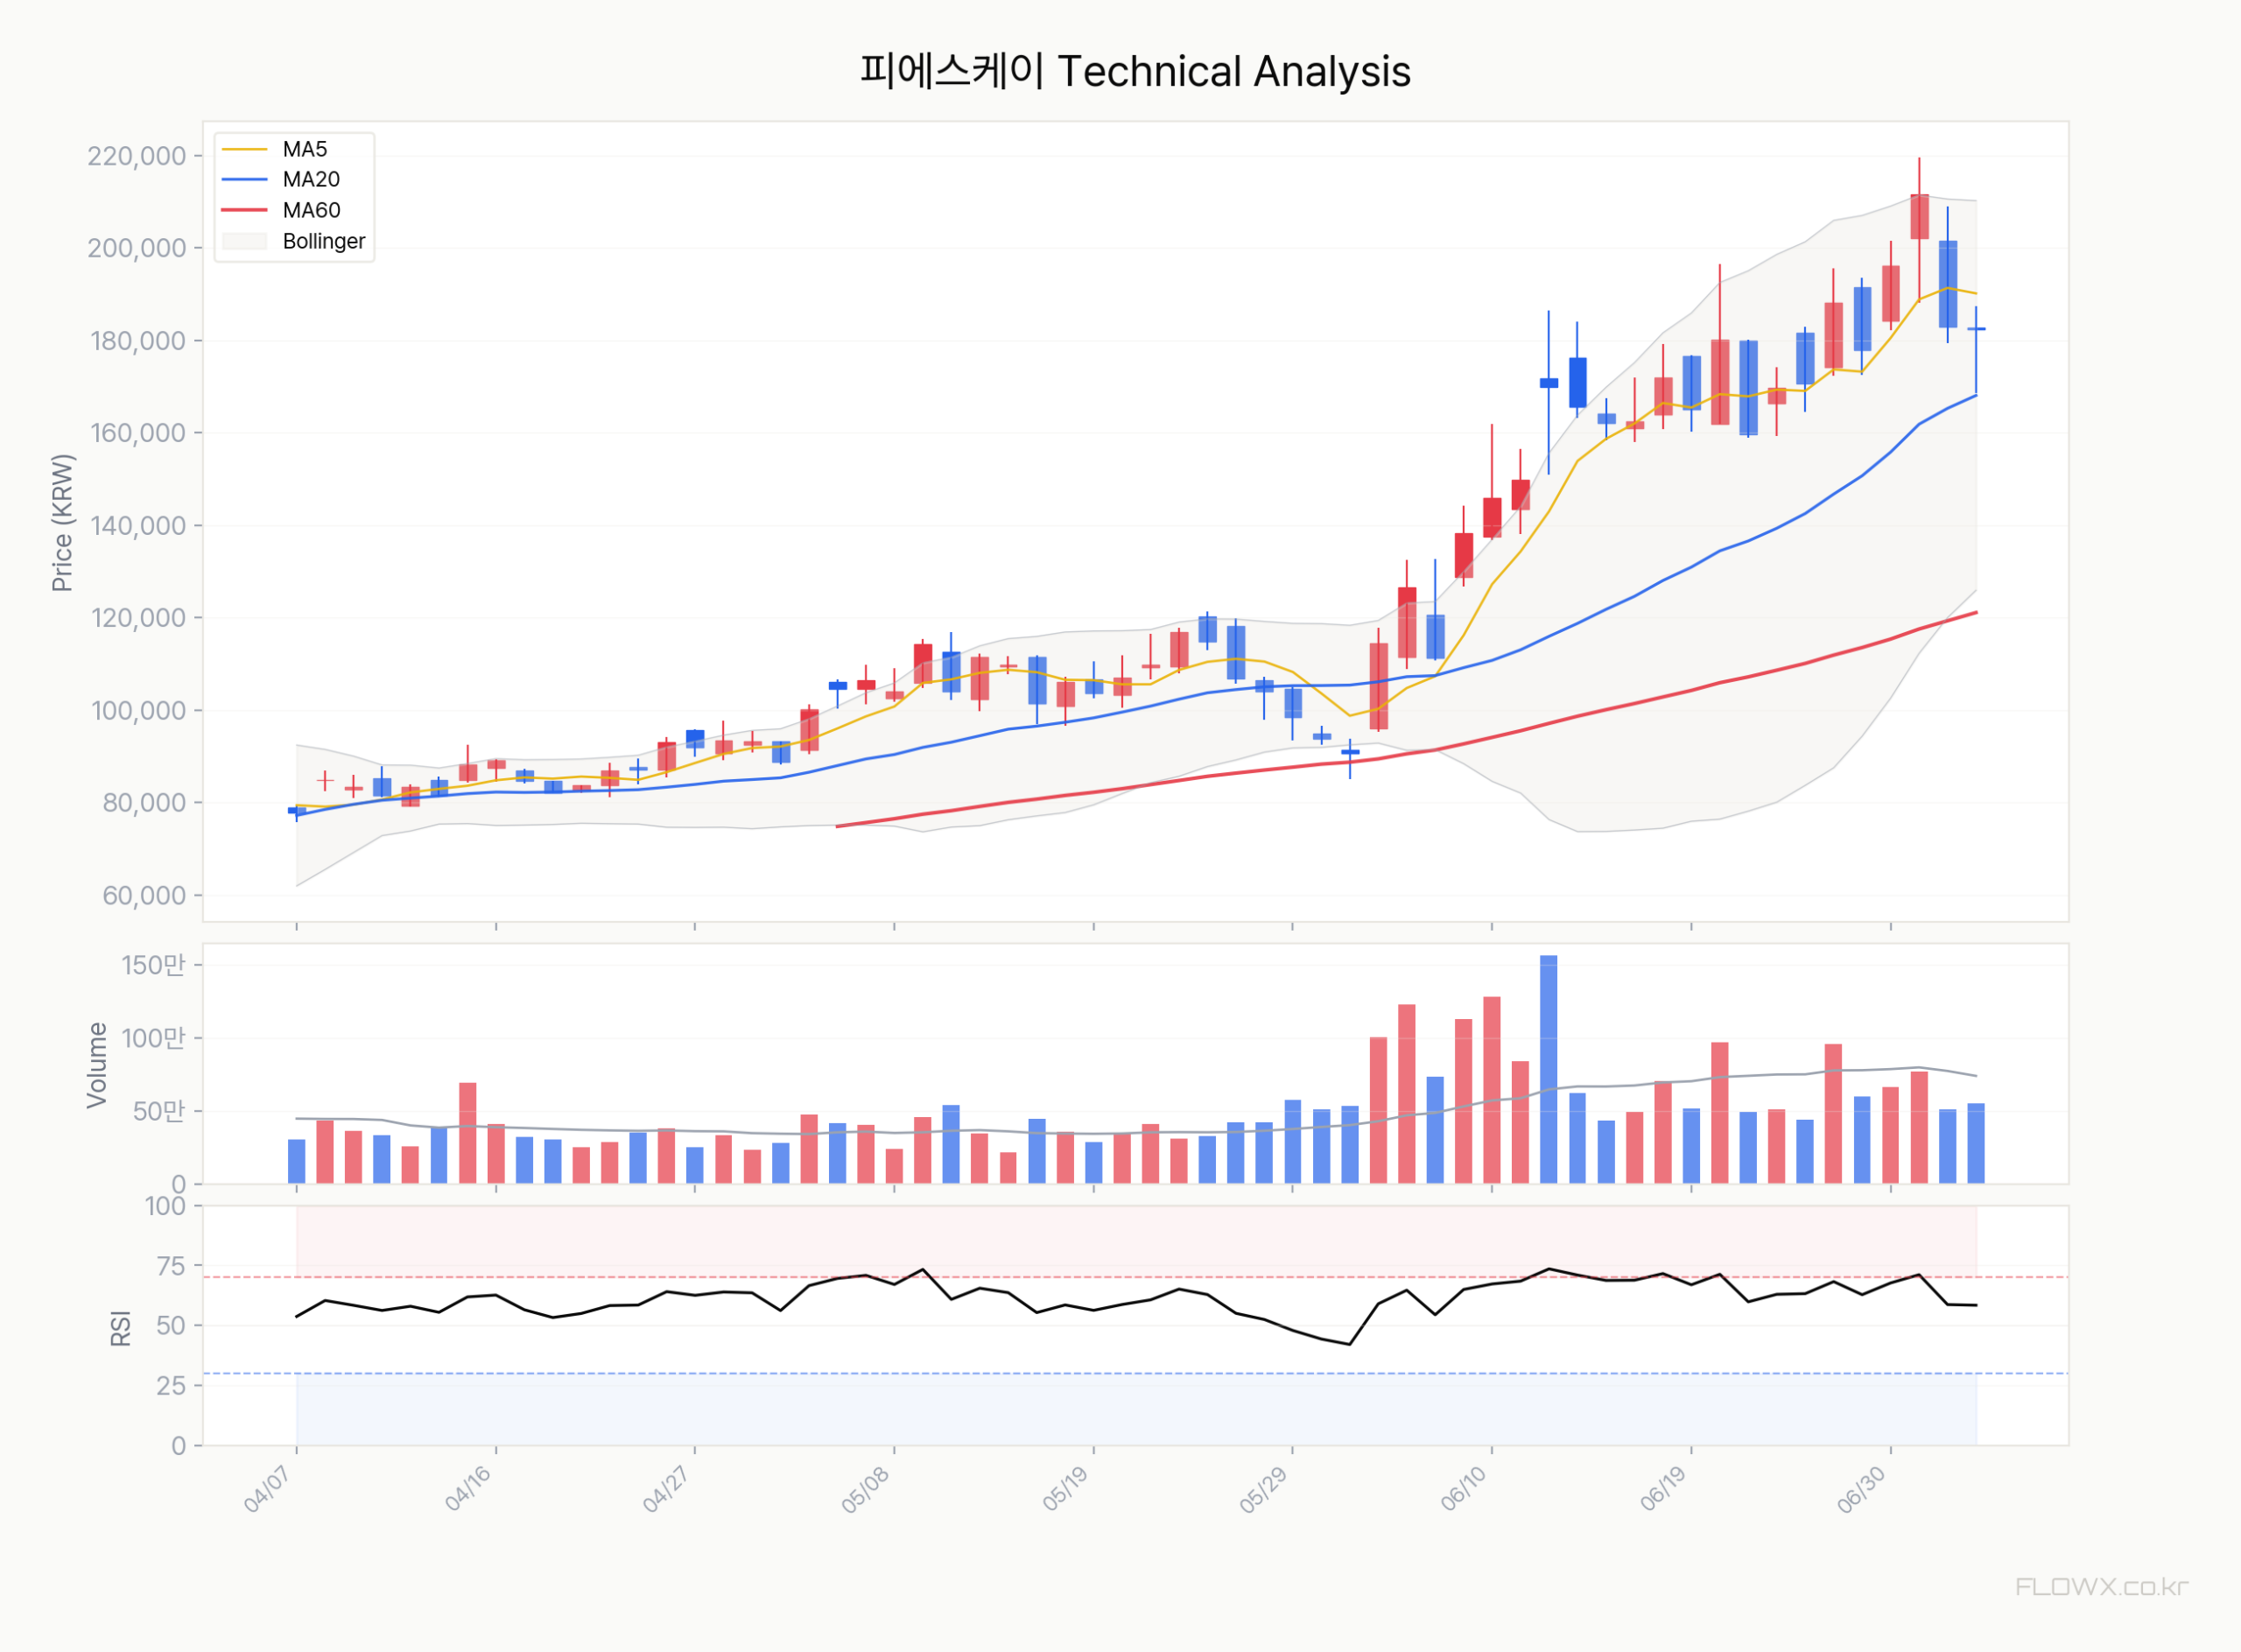Select the "80,000" price axis label

(144, 803)
